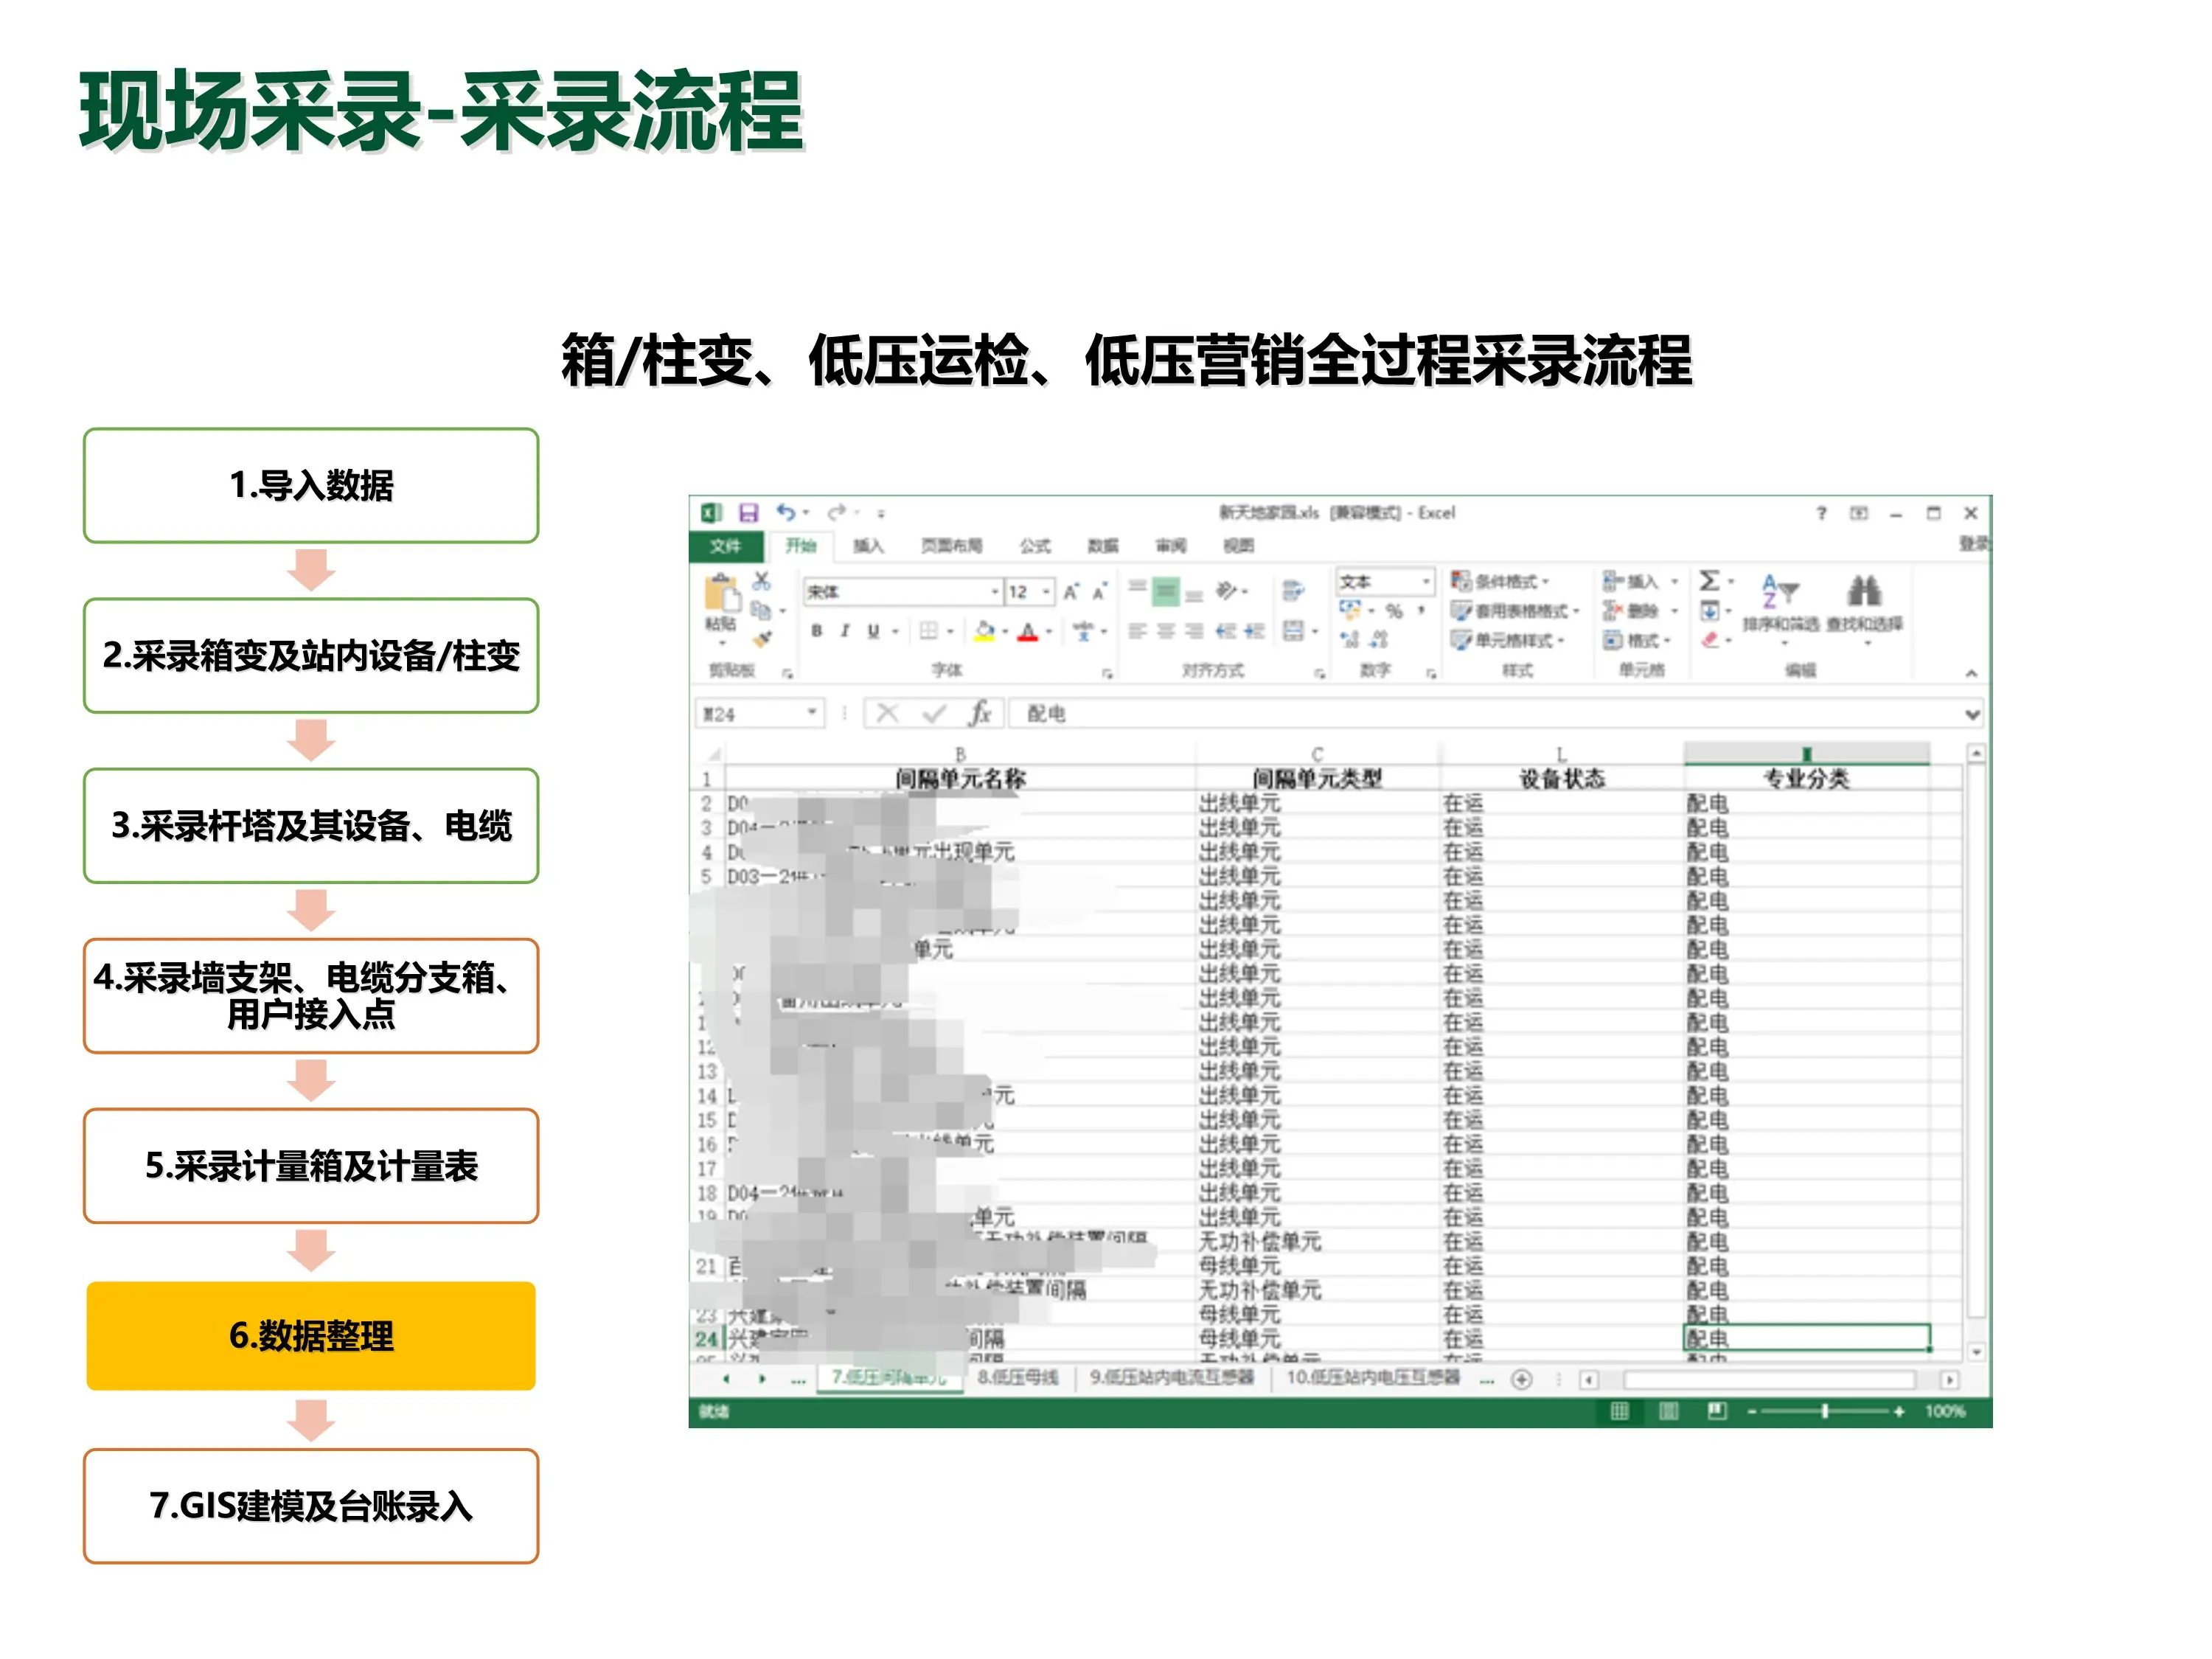This screenshot has height=1659, width=2212.
Task: Click the Wrap Text icon
Action: [1293, 591]
